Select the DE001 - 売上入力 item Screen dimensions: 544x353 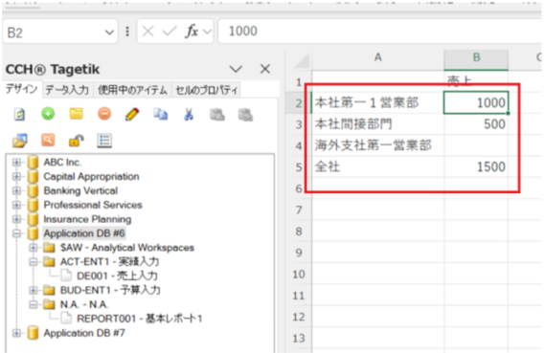[117, 276]
